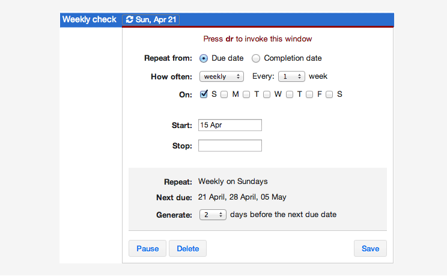Check the Saturday checkbox
The height and width of the screenshot is (276, 447).
[x=329, y=94]
